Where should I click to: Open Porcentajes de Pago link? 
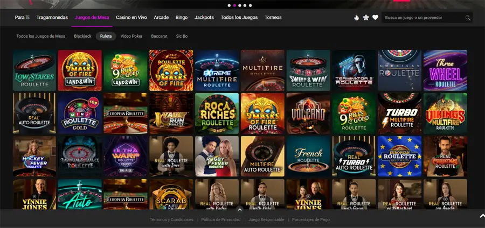[311, 220]
